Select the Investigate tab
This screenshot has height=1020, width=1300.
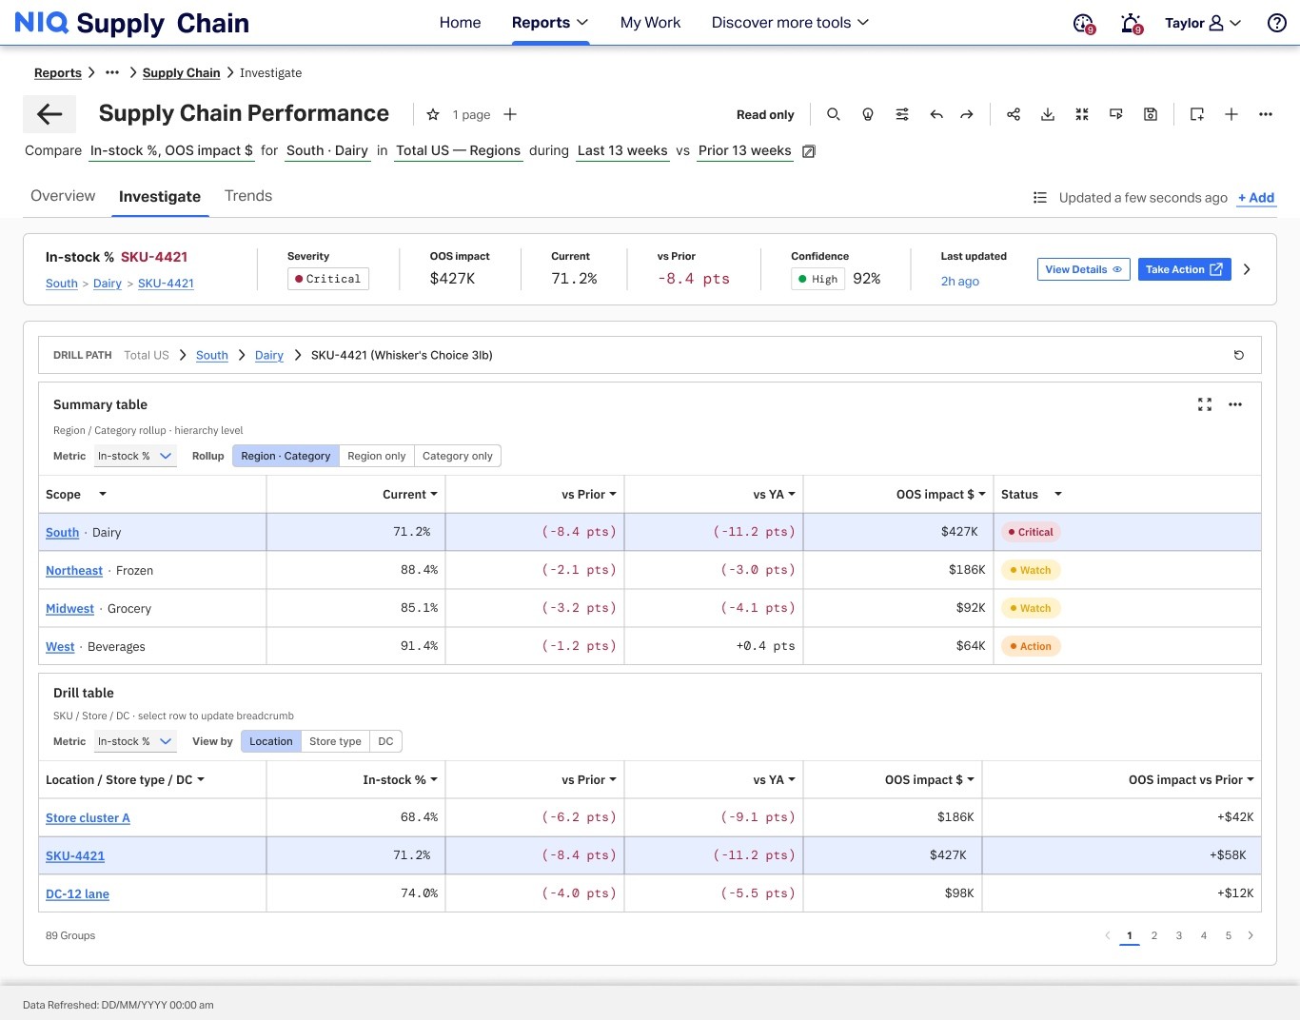point(160,197)
